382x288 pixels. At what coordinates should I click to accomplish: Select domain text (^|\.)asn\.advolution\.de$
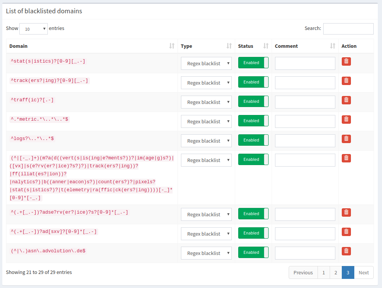pyautogui.click(x=48, y=251)
